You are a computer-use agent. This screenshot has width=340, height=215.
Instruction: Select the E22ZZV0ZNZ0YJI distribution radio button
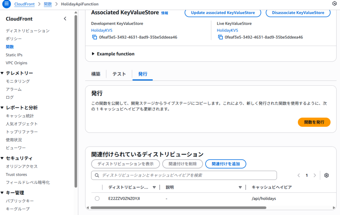(97, 198)
